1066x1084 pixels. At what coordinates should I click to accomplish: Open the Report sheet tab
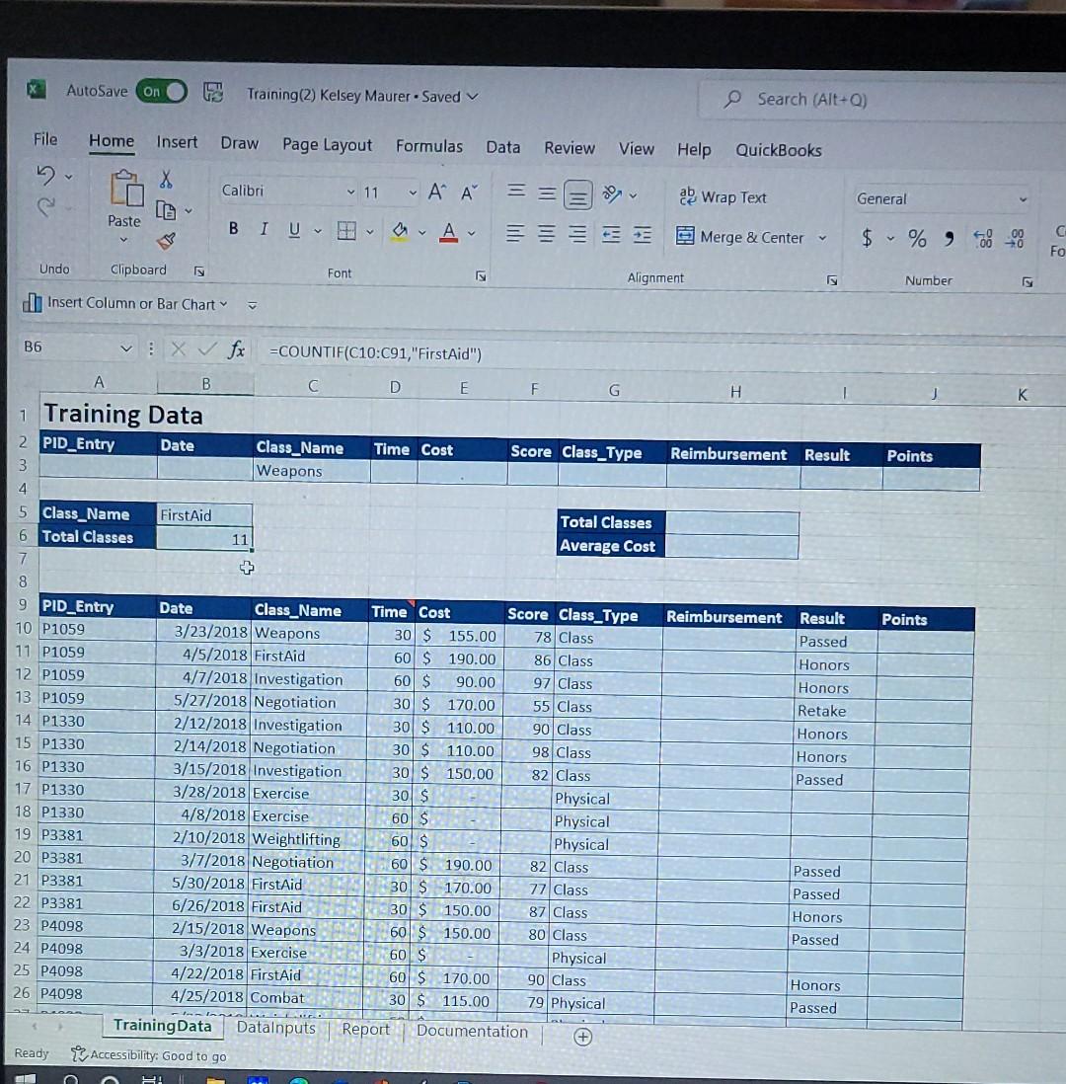pos(366,1030)
